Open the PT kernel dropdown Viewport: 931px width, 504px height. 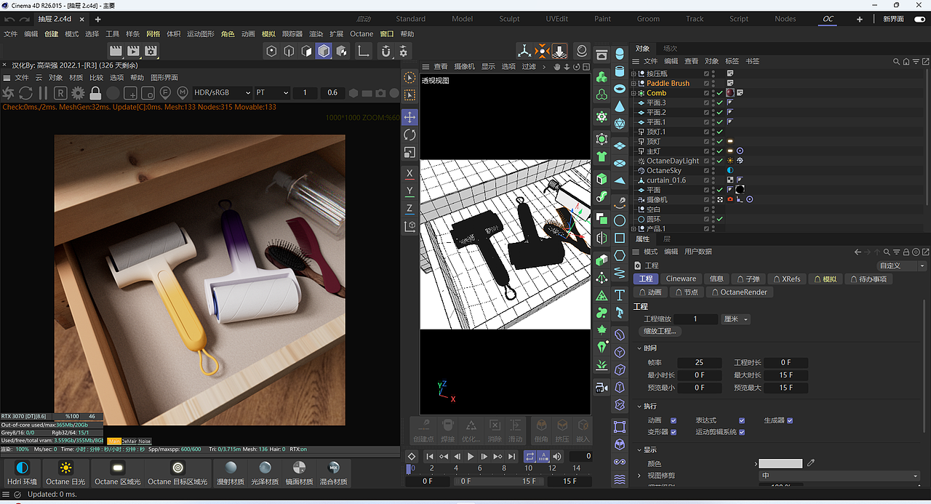(x=271, y=92)
